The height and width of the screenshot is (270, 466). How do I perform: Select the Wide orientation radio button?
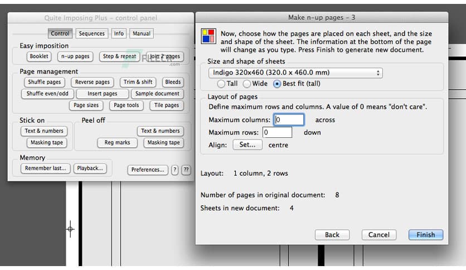click(247, 84)
